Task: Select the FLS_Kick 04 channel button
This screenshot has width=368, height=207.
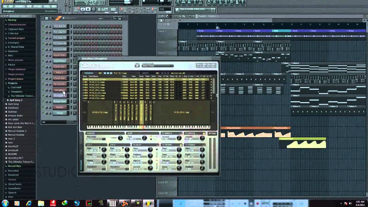Action: [x=60, y=26]
